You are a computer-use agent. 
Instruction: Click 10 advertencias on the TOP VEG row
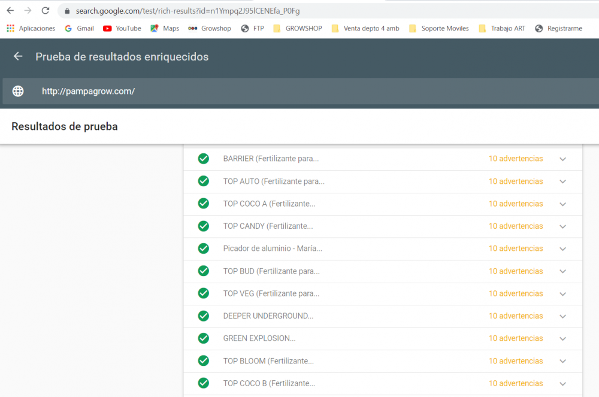click(516, 293)
